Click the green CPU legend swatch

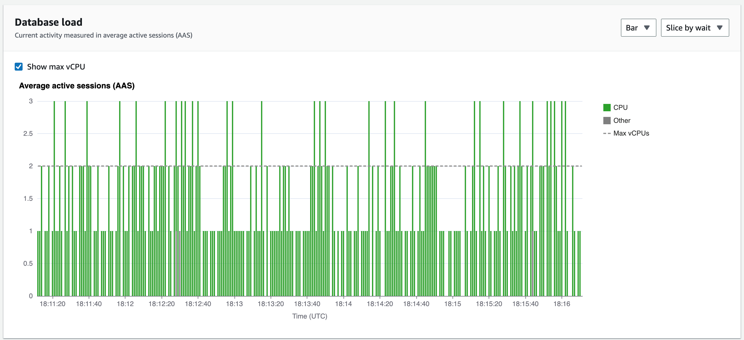tap(606, 108)
